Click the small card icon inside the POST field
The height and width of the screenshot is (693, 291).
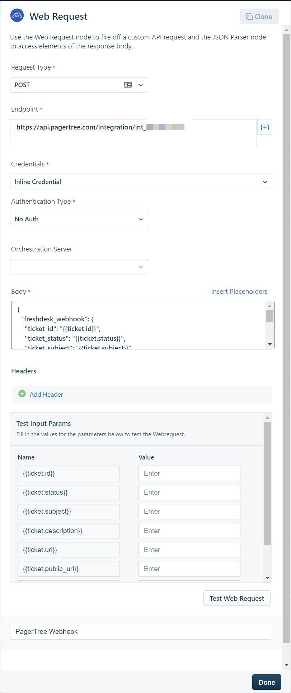128,85
